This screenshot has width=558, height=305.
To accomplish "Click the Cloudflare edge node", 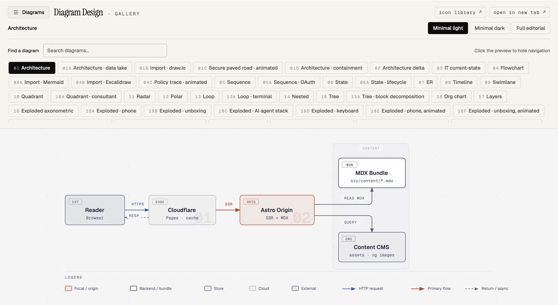I will [182, 210].
